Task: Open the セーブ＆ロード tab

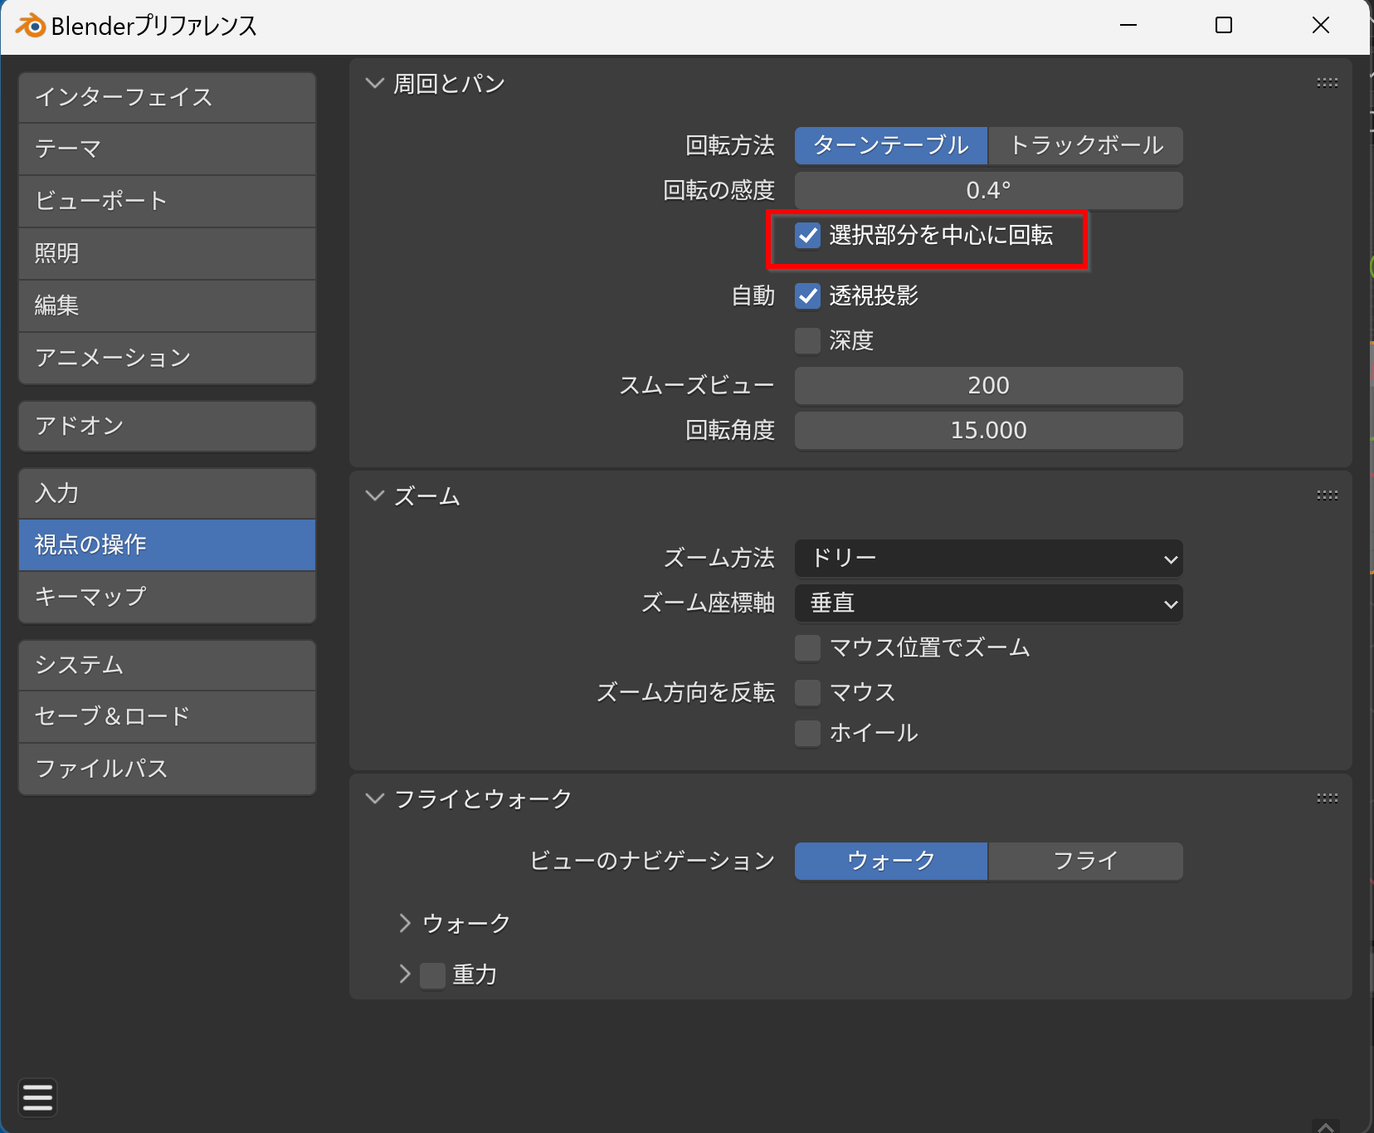Action: coord(167,716)
